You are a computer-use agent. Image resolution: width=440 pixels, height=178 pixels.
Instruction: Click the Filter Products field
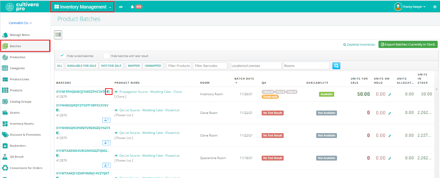click(179, 66)
